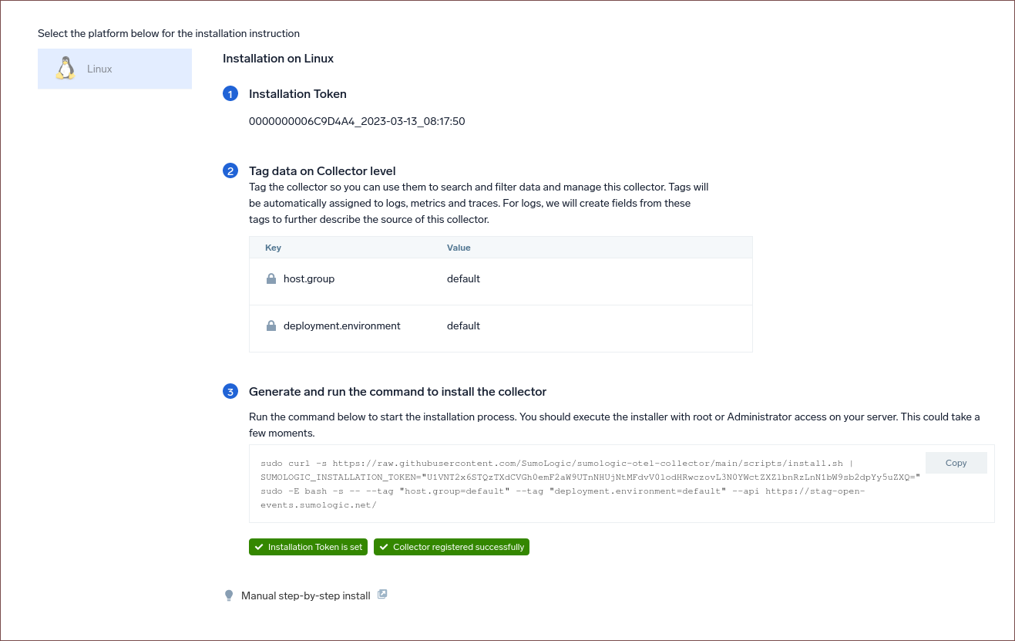This screenshot has width=1015, height=641.
Task: Click the deployment.environment value default cell
Action: [463, 326]
